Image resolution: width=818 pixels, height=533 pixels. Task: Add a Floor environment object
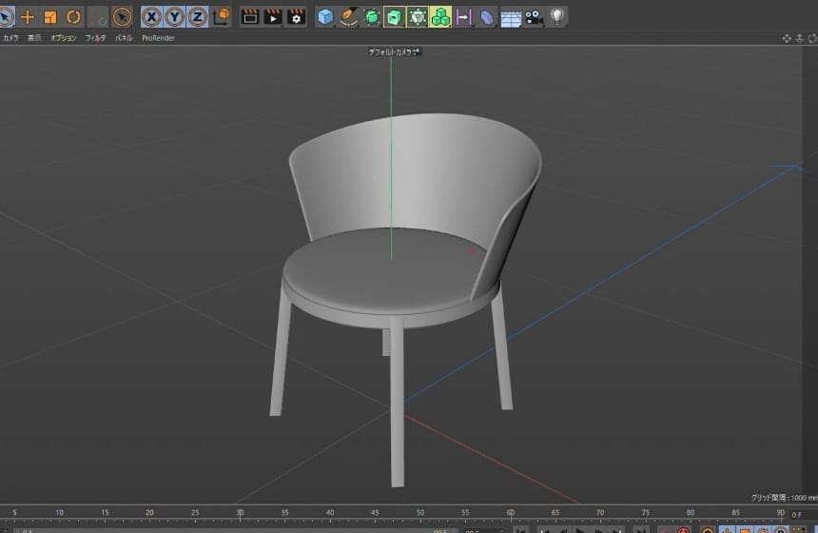(511, 19)
